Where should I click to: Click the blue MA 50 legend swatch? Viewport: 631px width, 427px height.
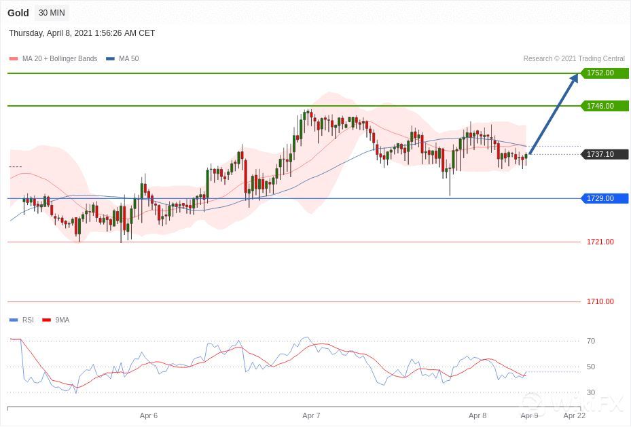(110, 58)
